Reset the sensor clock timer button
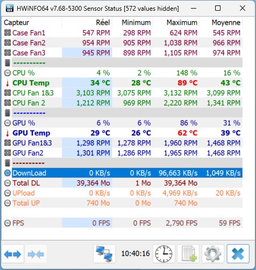The height and width of the screenshot is (270, 256). [x=163, y=254]
